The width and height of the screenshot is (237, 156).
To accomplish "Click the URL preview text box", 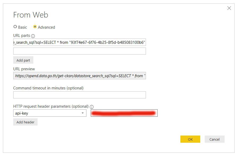I will tap(79, 76).
